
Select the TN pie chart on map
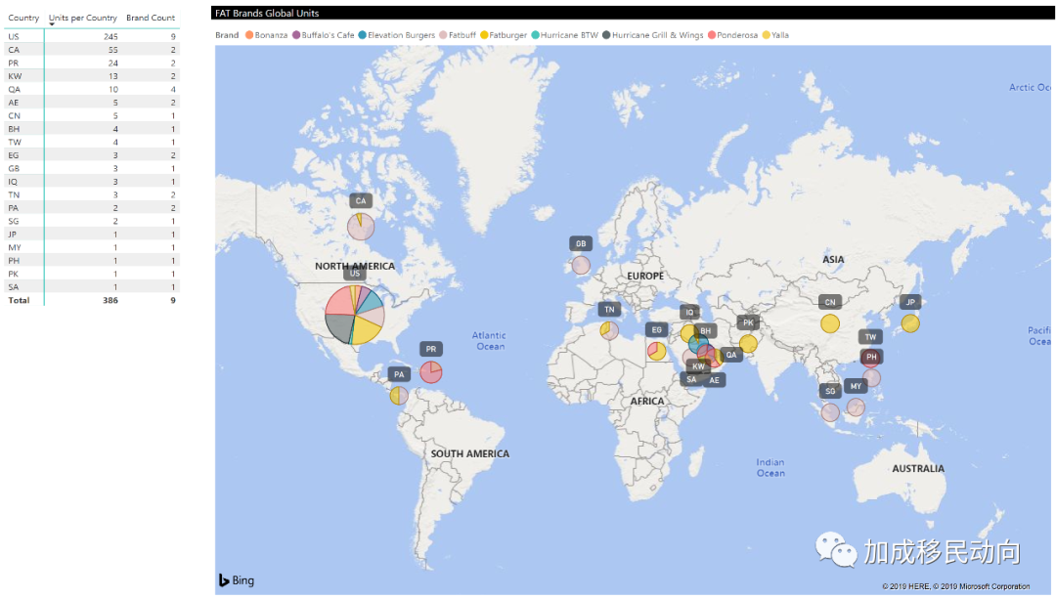click(x=609, y=330)
